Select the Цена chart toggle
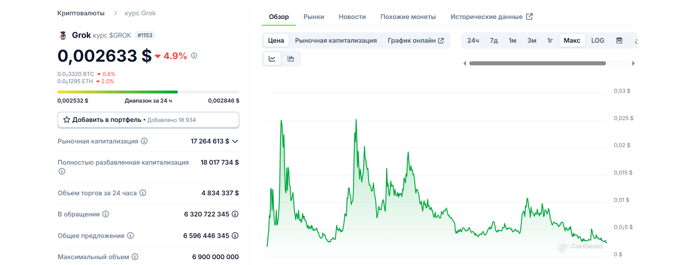 pos(276,41)
